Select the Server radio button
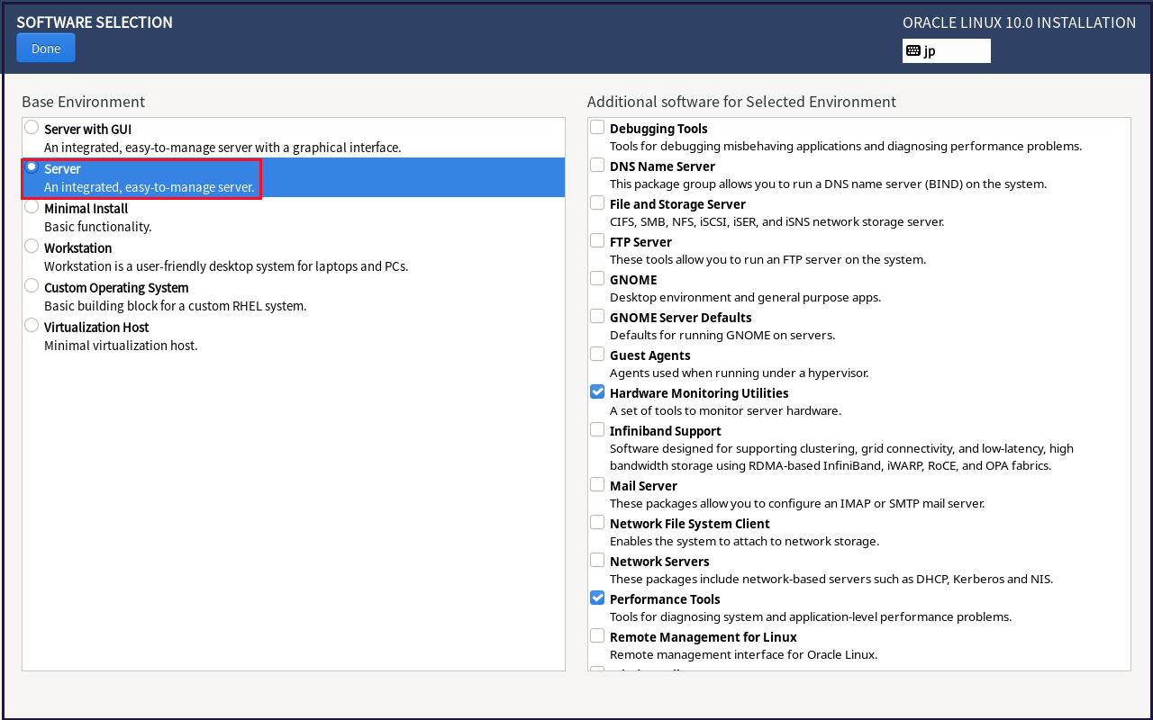This screenshot has height=720, width=1153. (x=32, y=166)
